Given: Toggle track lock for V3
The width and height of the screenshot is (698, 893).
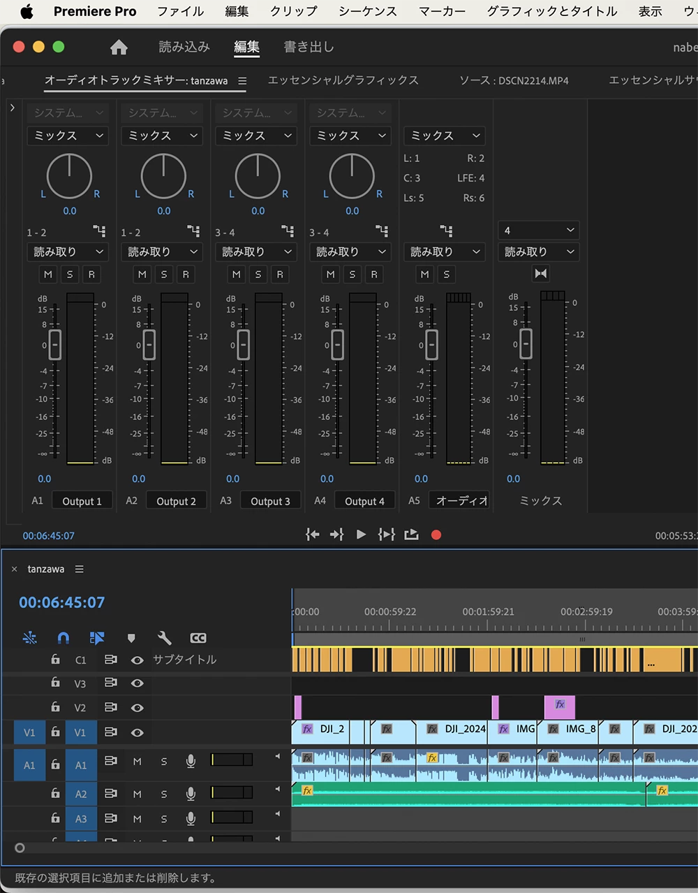Looking at the screenshot, I should tap(55, 683).
